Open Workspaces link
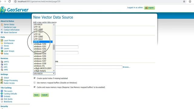The height and width of the screenshot is (109, 194). tap(8, 43)
